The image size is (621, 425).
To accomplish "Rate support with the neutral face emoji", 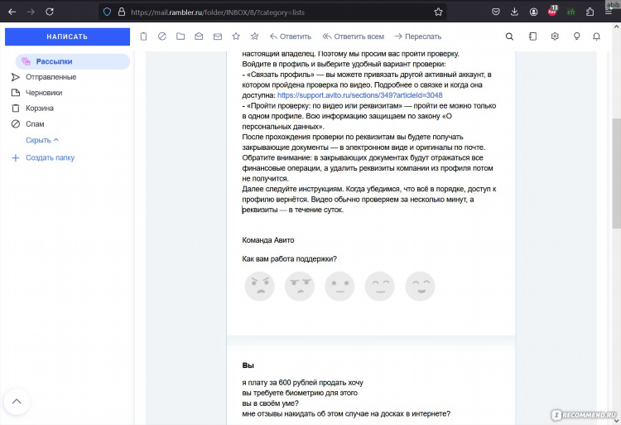I will tap(339, 287).
